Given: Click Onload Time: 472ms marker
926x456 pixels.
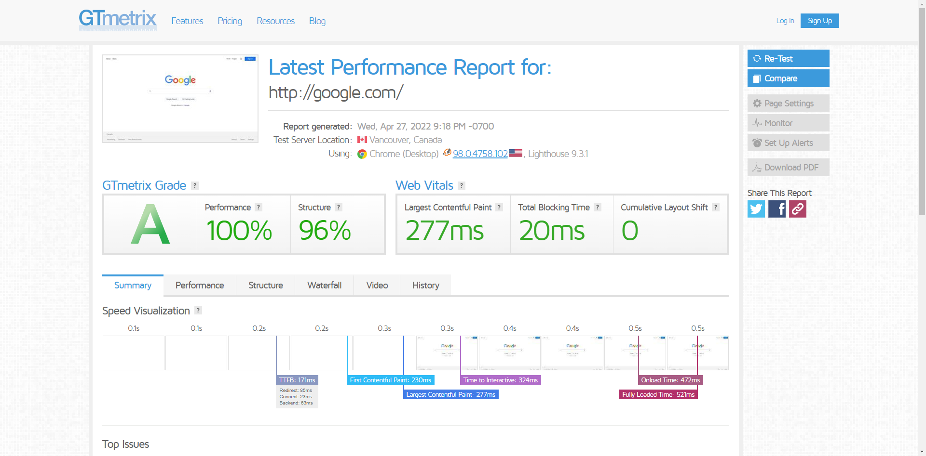Looking at the screenshot, I should click(670, 380).
